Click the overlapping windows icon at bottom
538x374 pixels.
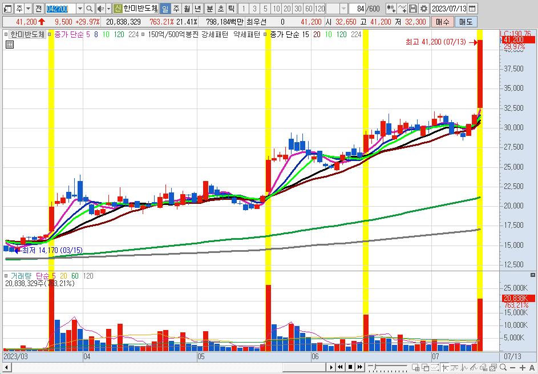425,367
